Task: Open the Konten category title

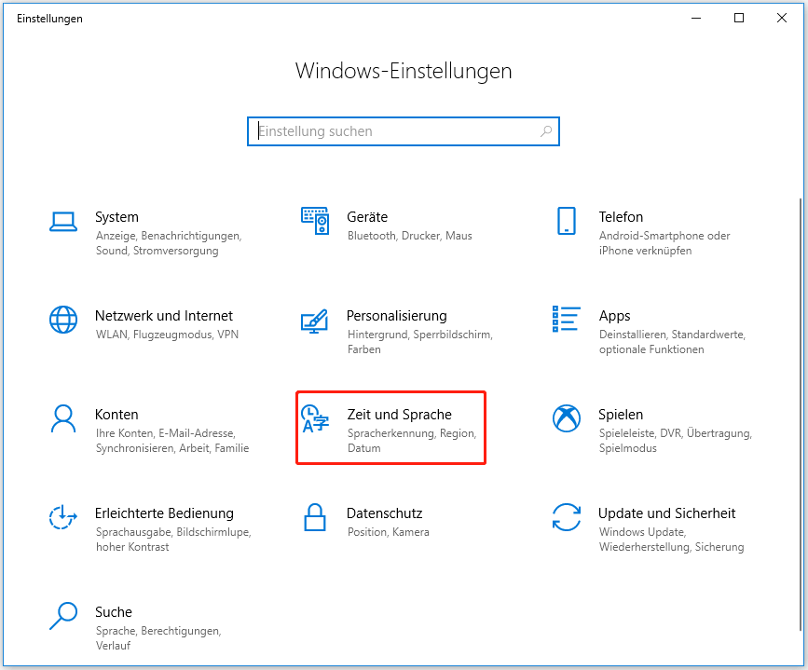Action: point(116,415)
